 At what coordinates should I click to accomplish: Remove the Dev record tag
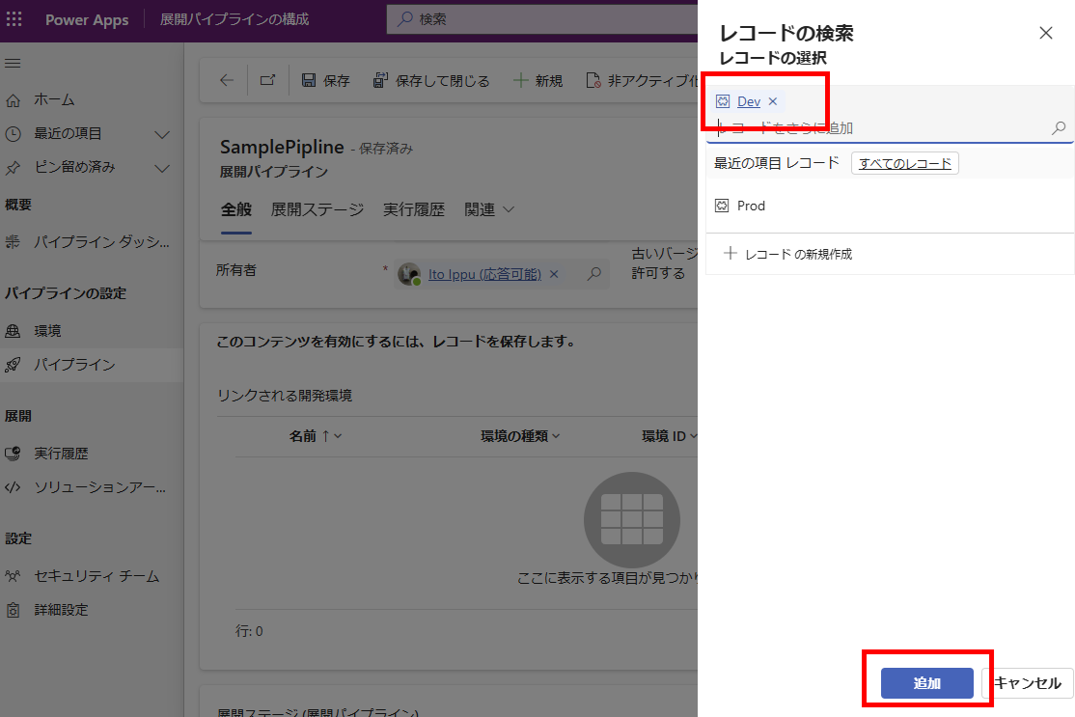coord(773,101)
